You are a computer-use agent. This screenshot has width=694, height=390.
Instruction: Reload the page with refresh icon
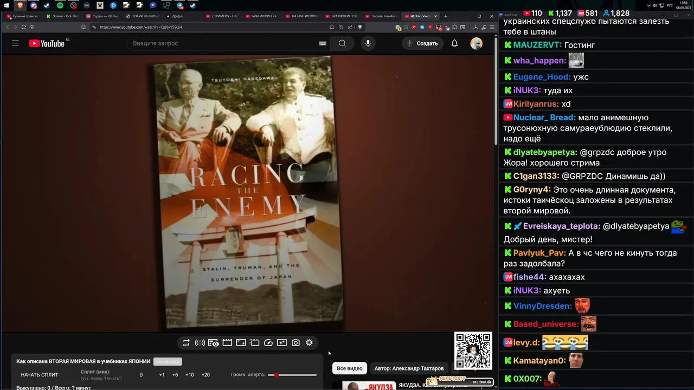pyautogui.click(x=23, y=27)
